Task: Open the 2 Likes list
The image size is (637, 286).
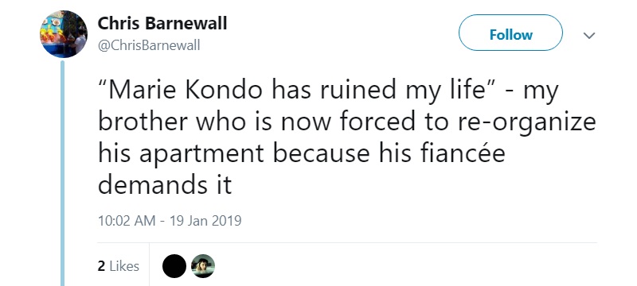Action: tap(118, 266)
